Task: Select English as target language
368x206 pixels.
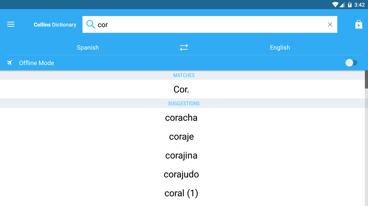Action: tap(280, 47)
